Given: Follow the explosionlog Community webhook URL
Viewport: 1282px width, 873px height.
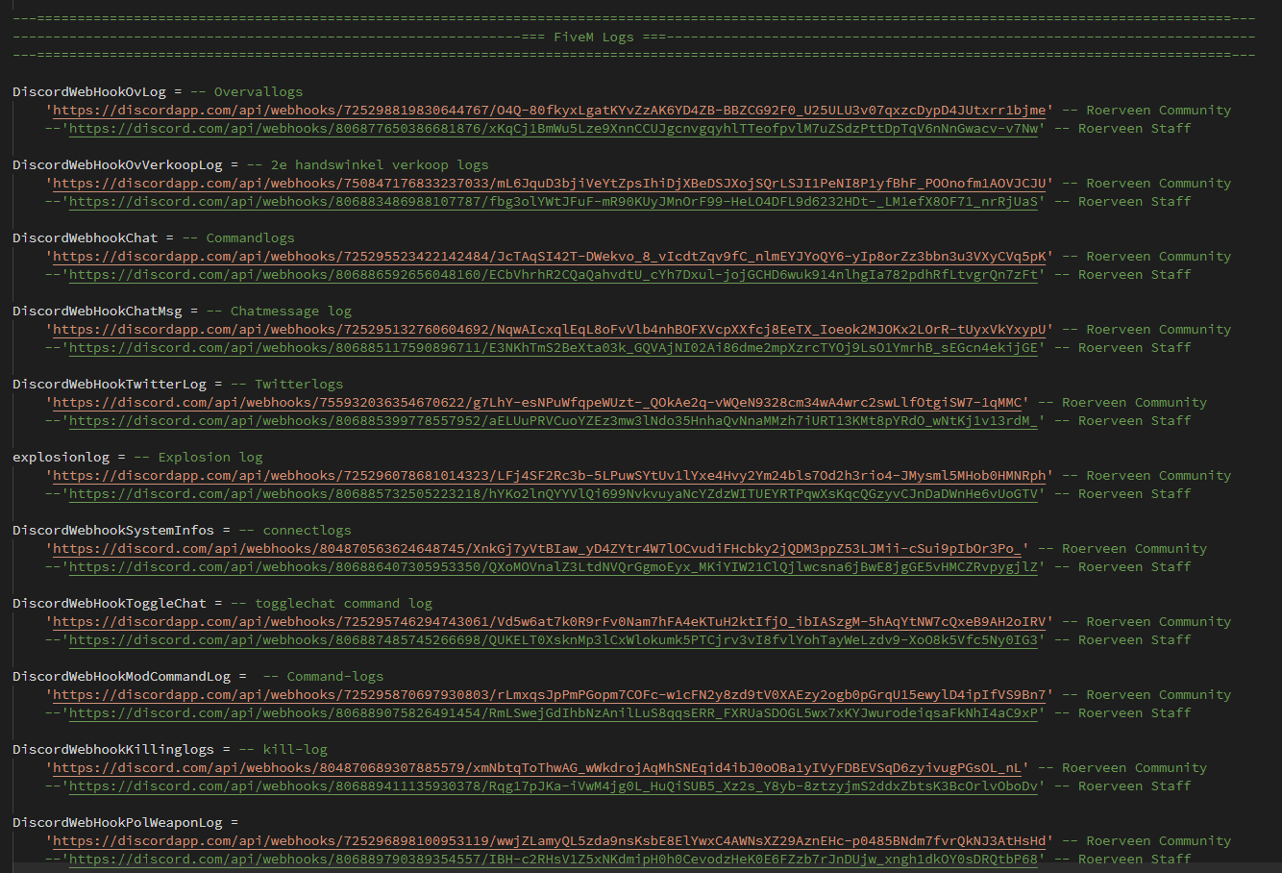Looking at the screenshot, I should [x=549, y=476].
